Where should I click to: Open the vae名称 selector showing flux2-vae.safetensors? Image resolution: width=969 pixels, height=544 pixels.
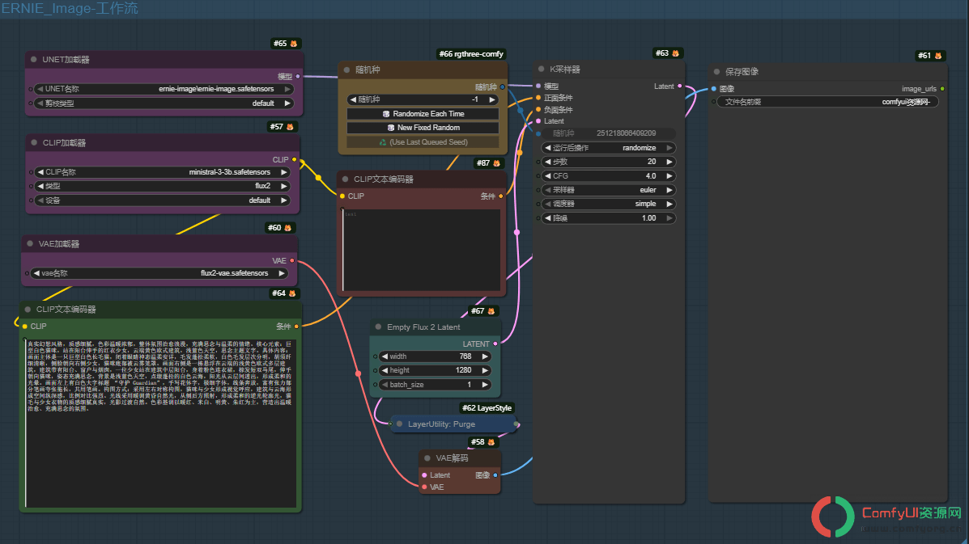[159, 273]
